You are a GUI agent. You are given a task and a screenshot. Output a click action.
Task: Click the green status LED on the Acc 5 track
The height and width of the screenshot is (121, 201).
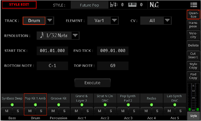(175, 105)
